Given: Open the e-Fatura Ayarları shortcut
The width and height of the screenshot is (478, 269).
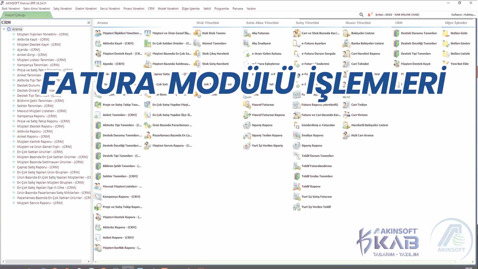Looking at the screenshot, I should (x=310, y=43).
